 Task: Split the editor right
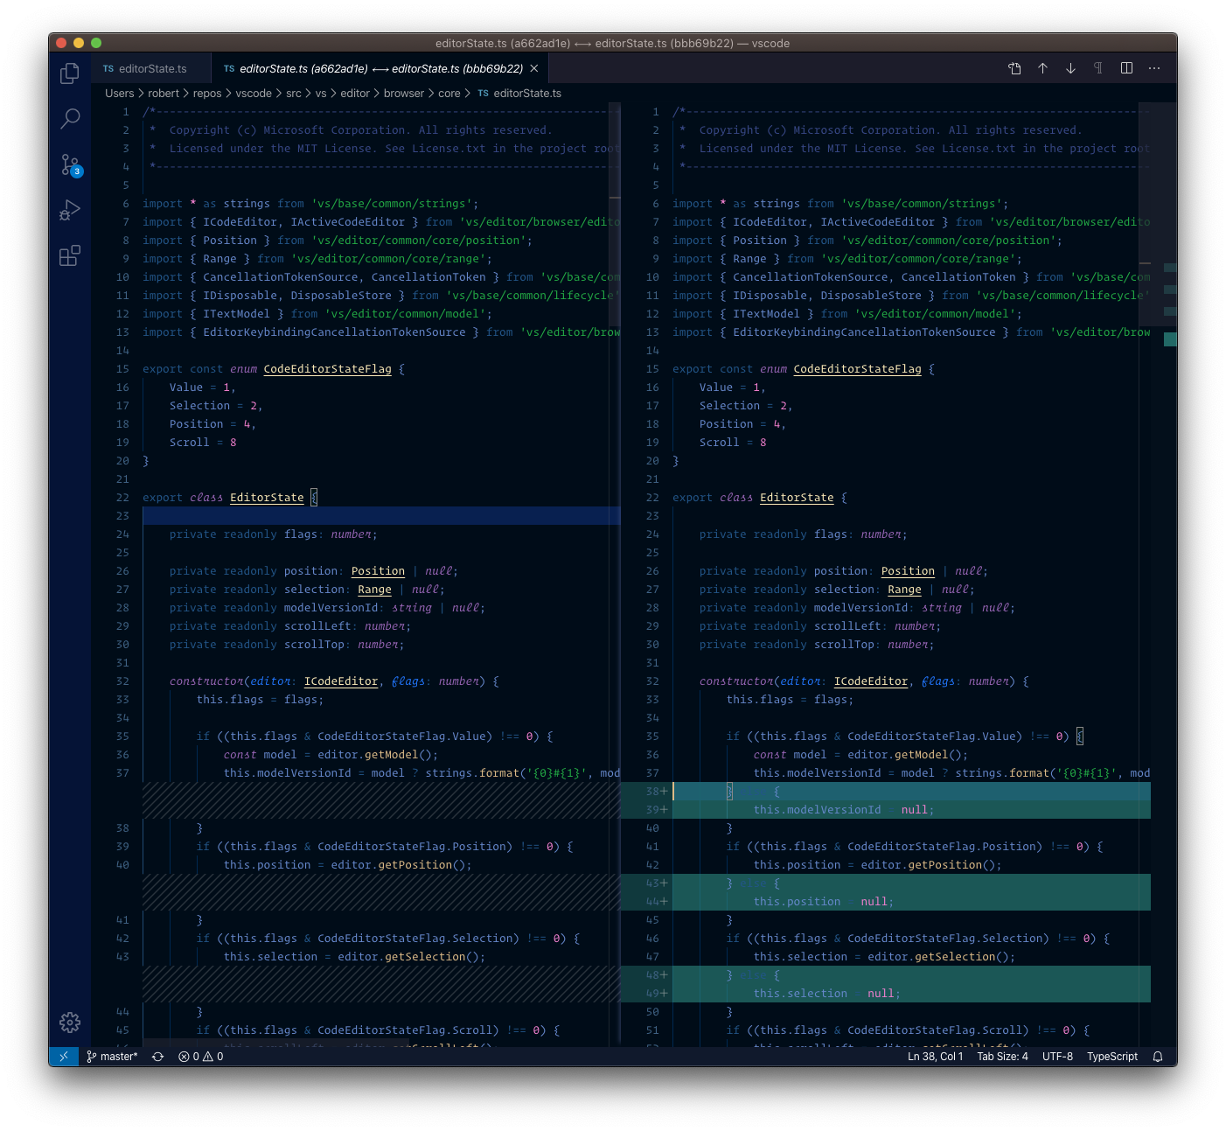pos(1126,68)
